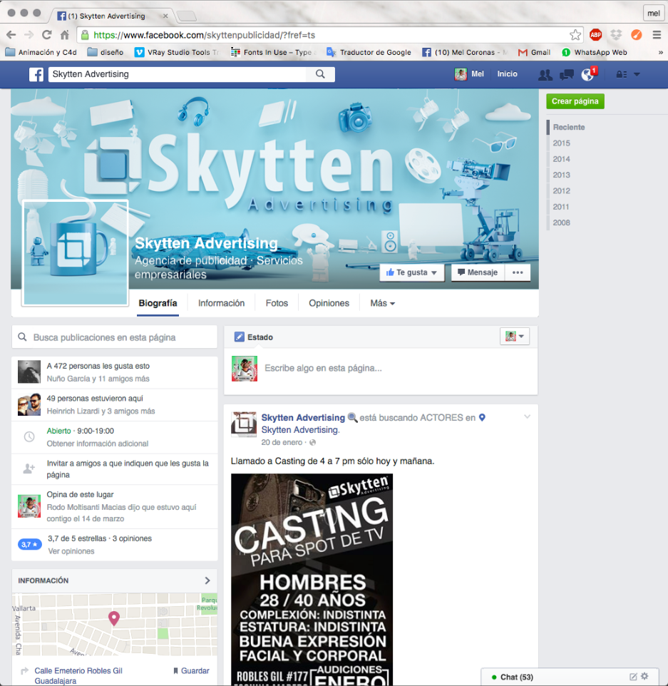Open the Adblock Plus extension icon
This screenshot has width=668, height=686.
[x=595, y=35]
